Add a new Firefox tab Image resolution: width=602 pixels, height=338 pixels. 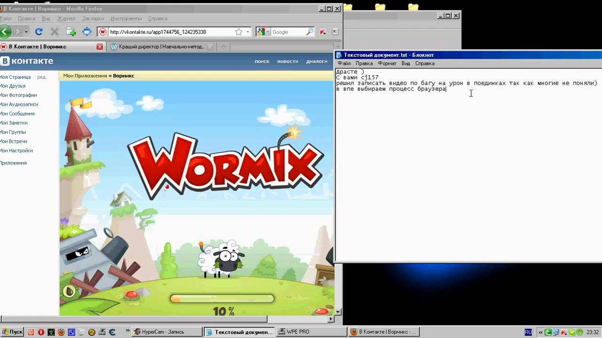(x=224, y=46)
